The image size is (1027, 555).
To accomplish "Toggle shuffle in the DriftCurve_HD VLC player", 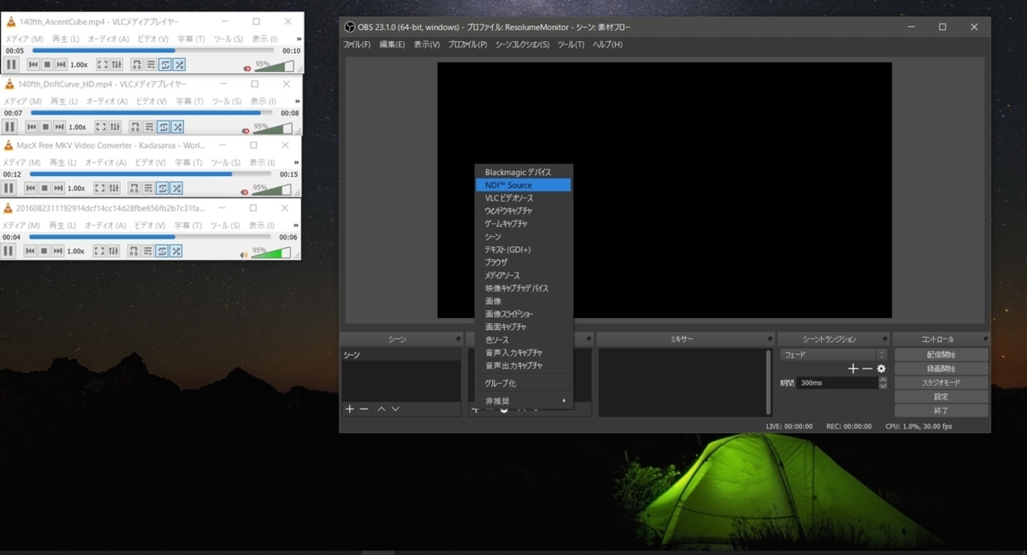I will pyautogui.click(x=178, y=126).
